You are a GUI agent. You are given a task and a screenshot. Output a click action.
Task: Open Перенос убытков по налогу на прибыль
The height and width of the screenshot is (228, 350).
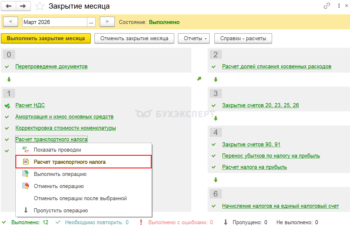point(271,156)
